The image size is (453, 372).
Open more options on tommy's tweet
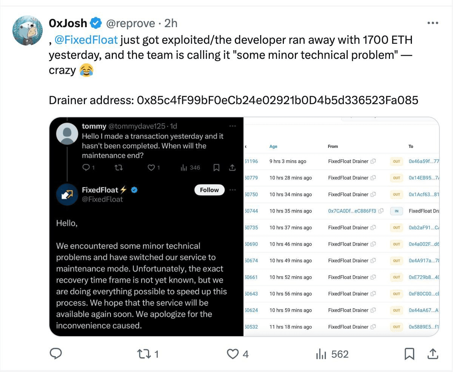point(233,126)
